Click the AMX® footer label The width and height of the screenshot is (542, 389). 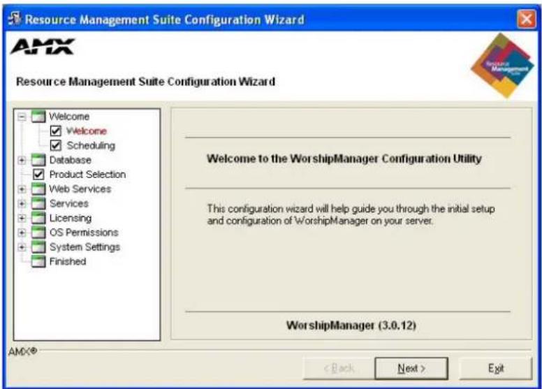pos(22,352)
